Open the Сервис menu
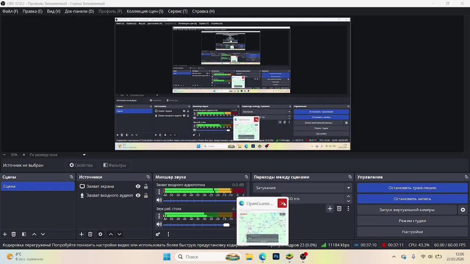Screen dimensions: 470x264 [x=178, y=11]
